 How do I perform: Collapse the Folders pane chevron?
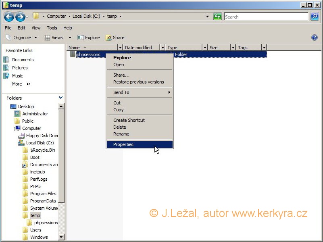[60, 98]
